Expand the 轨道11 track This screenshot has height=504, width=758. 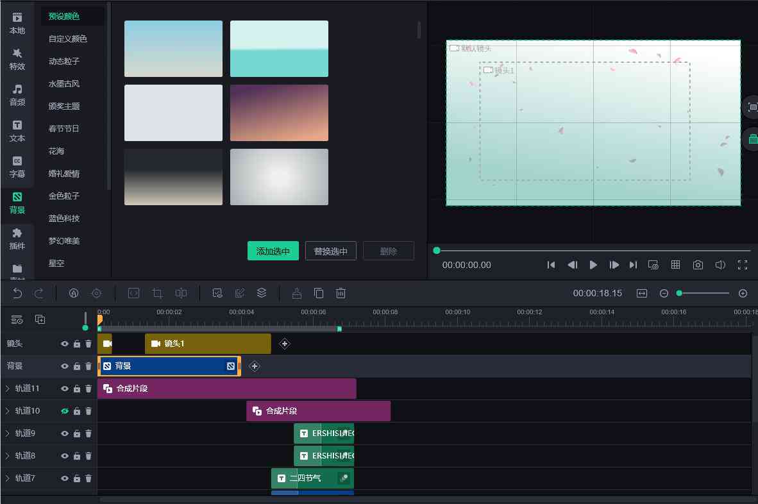7,389
